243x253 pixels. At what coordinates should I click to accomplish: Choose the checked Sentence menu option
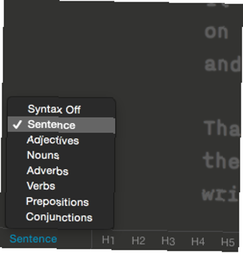[51, 125]
